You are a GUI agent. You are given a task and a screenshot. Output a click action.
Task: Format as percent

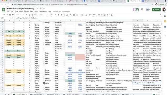pyautogui.click(x=27, y=15)
